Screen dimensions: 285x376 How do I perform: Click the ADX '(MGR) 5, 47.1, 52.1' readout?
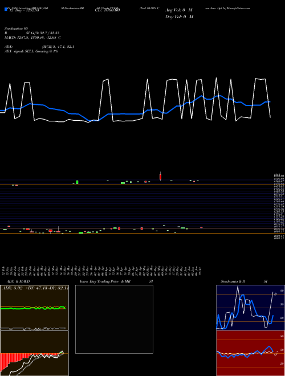(58, 47)
